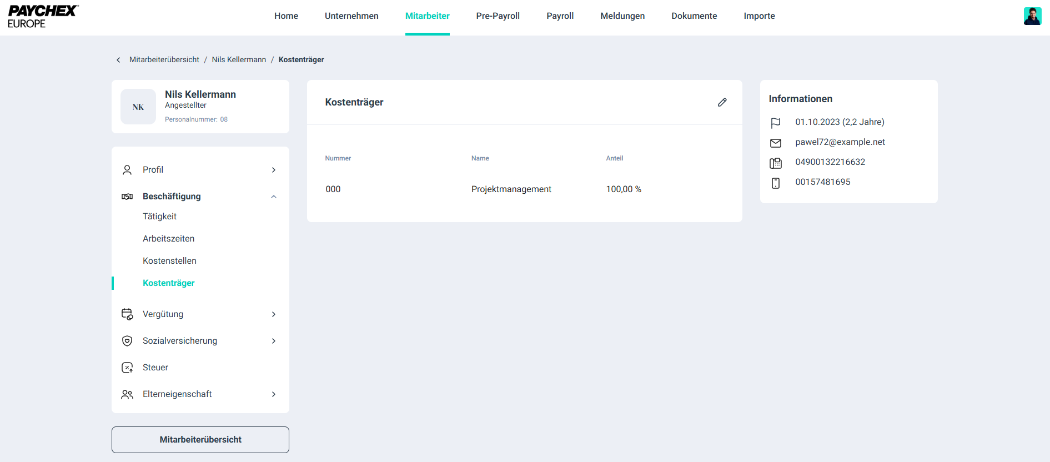Viewport: 1050px width, 462px height.
Task: Go to Nils Kellermann breadcrumb link
Action: click(239, 60)
